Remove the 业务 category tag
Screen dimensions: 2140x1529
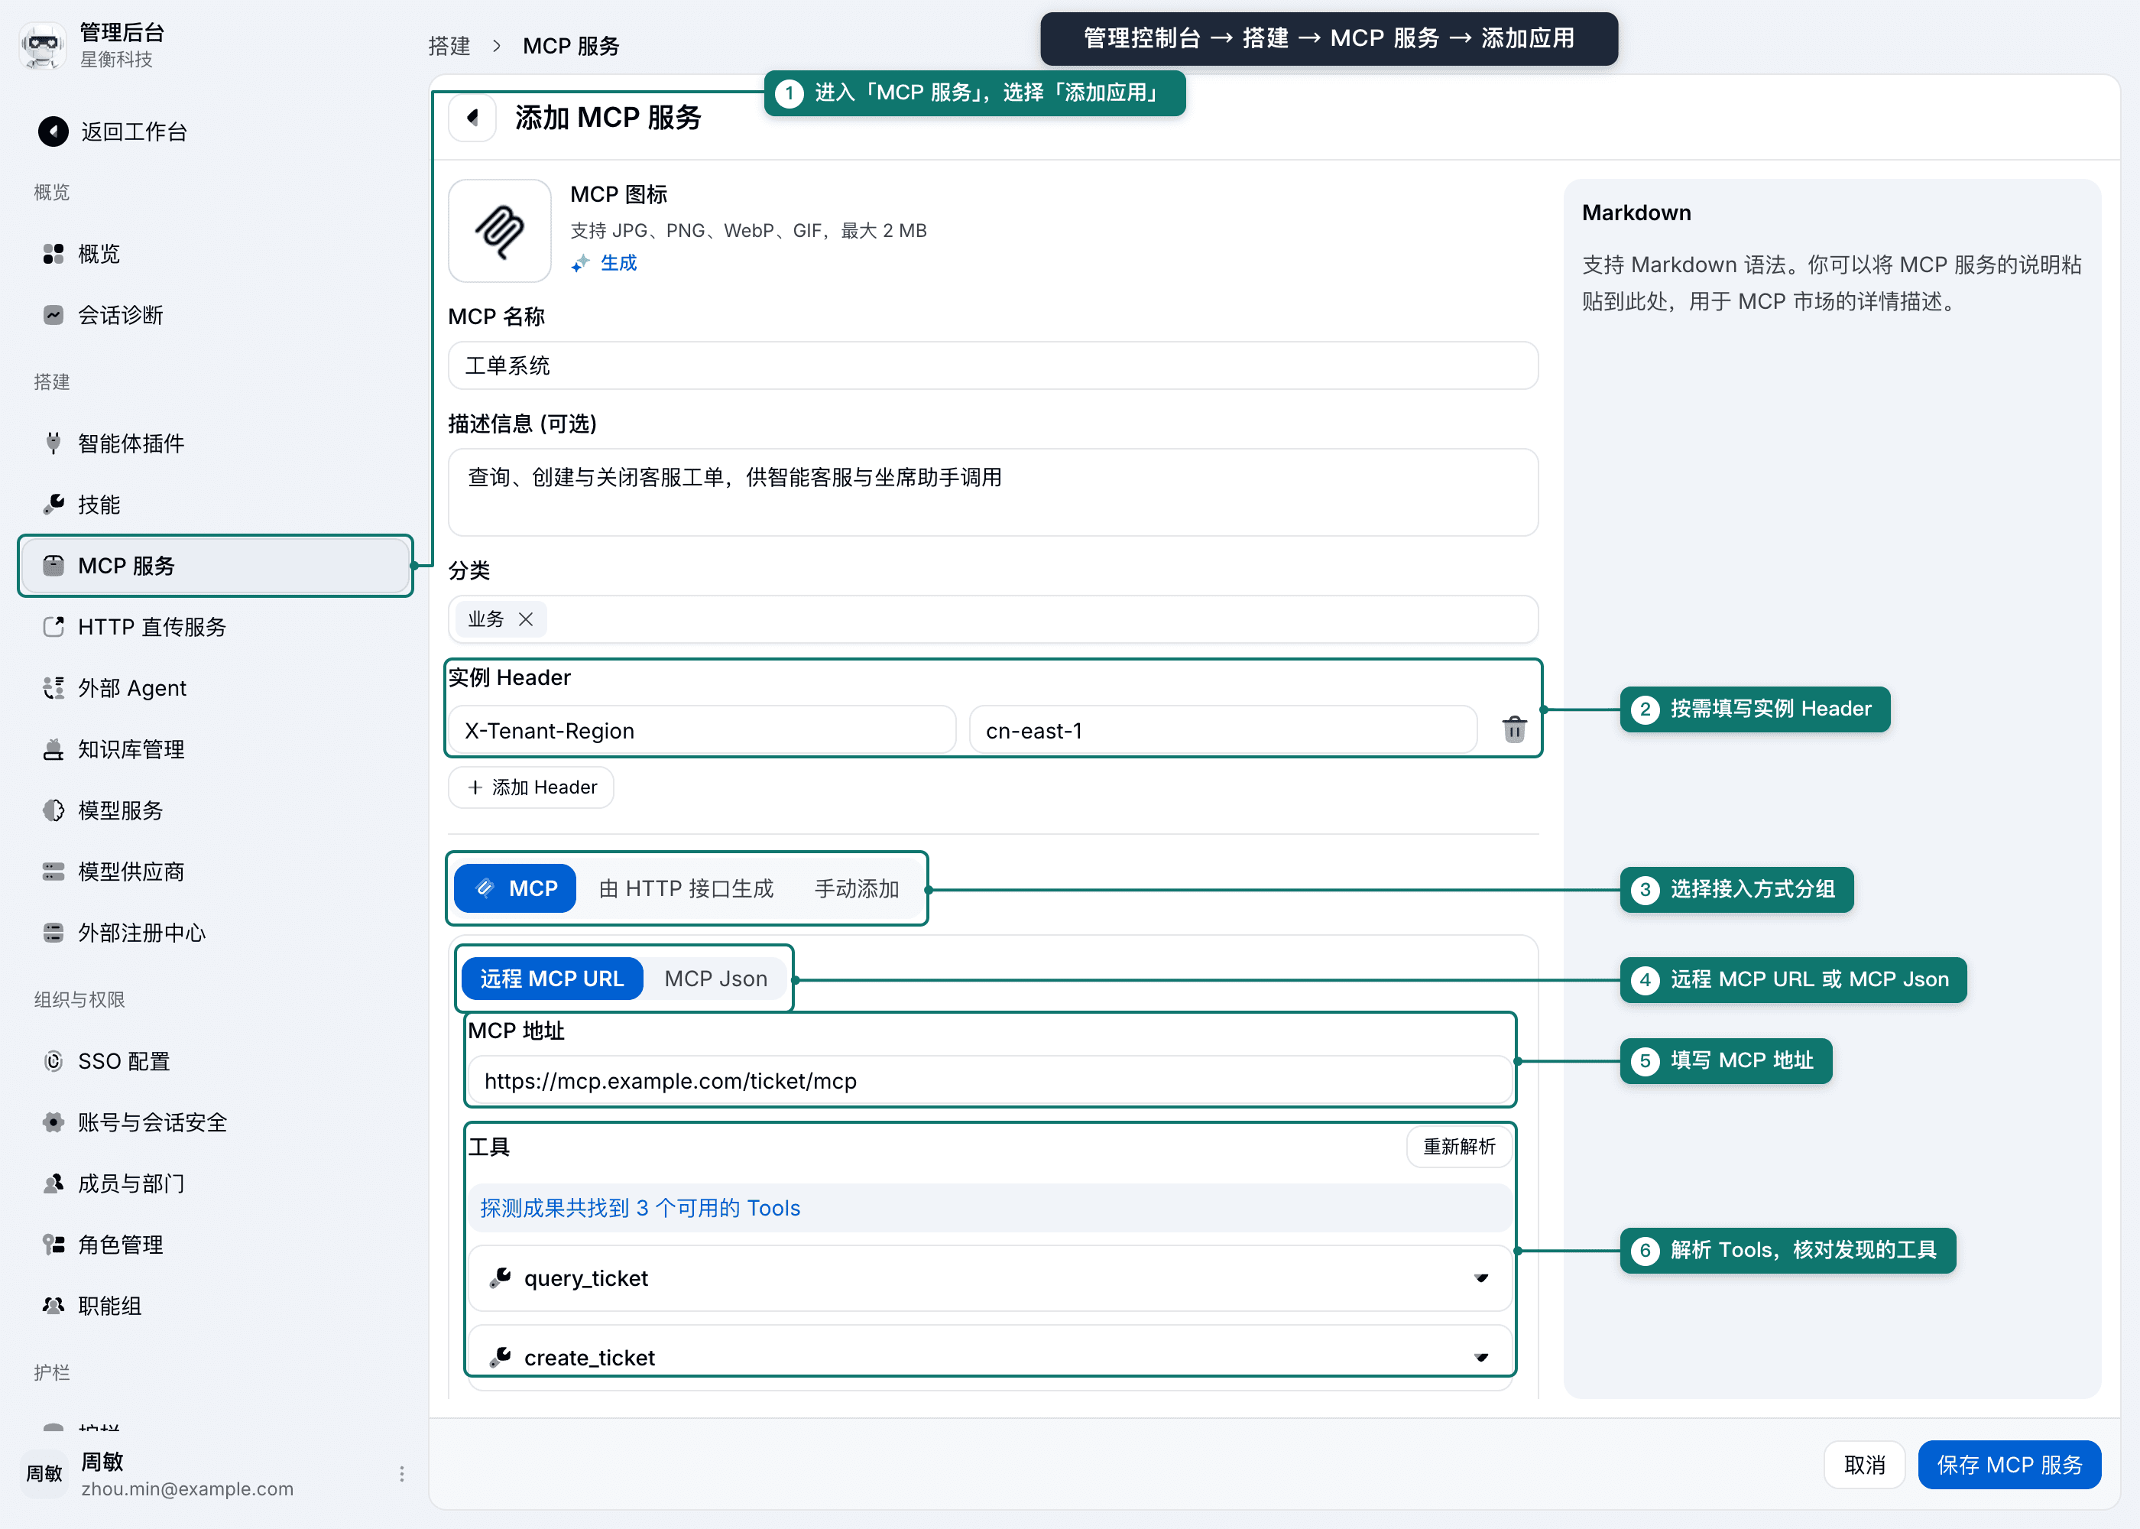pyautogui.click(x=526, y=618)
